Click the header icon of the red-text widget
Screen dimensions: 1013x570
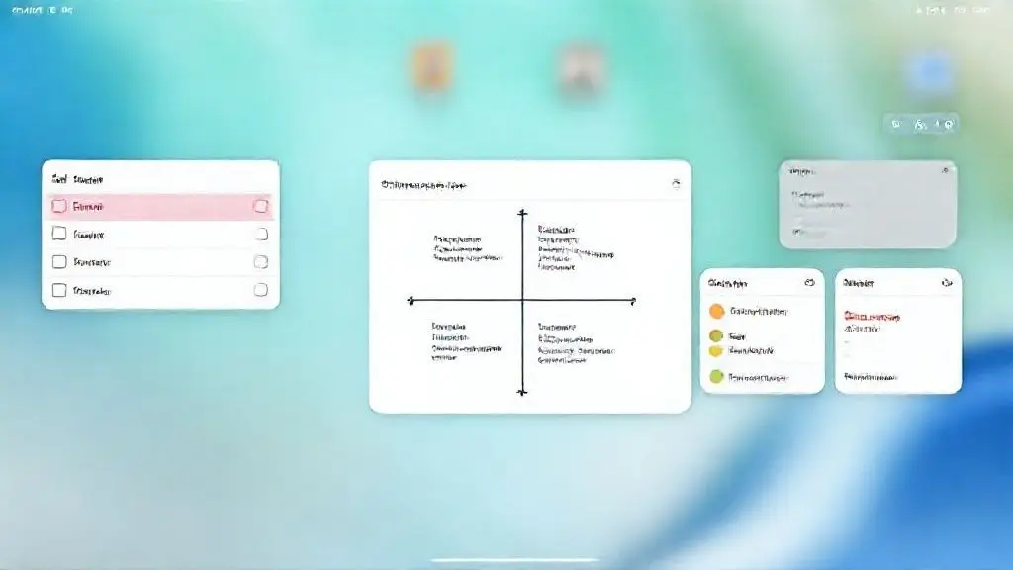pos(946,282)
